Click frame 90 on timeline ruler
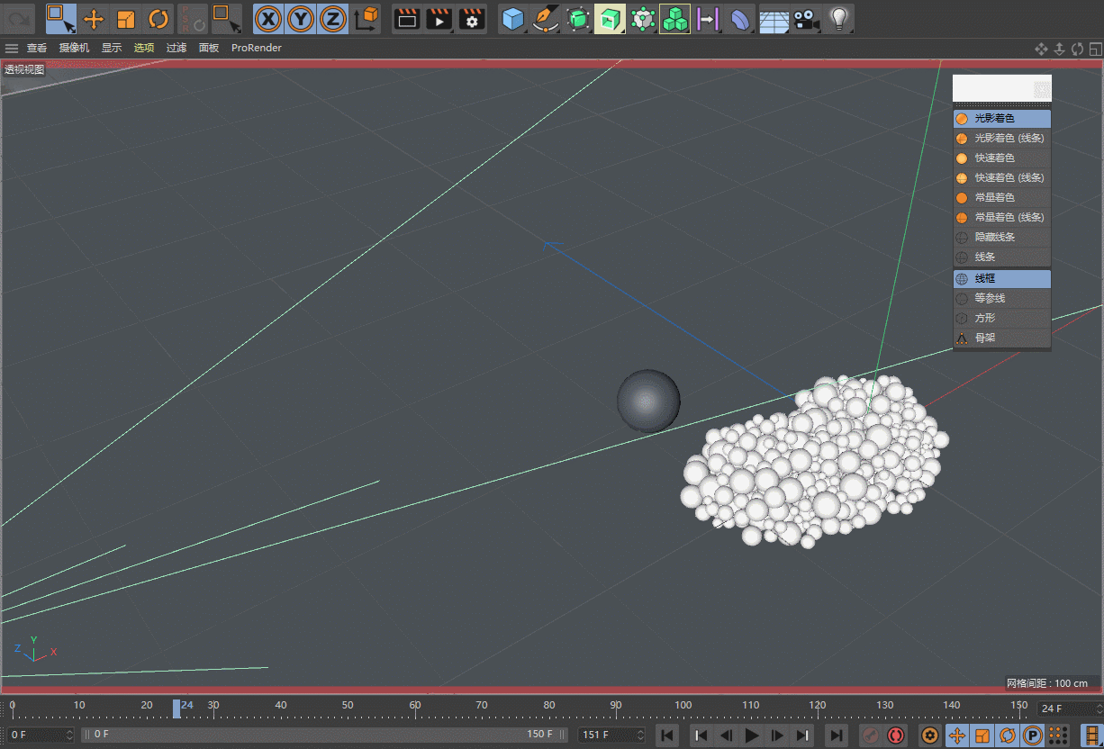Image resolution: width=1104 pixels, height=749 pixels. coord(616,705)
